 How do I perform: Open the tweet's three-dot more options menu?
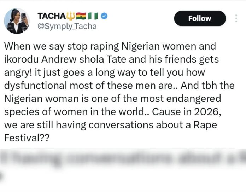pyautogui.click(x=236, y=18)
